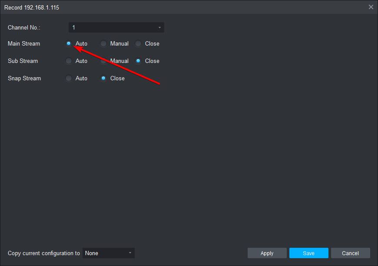Screen dimensions: 378x266
Task: Select Close option for Sub Stream
Action: click(x=138, y=61)
